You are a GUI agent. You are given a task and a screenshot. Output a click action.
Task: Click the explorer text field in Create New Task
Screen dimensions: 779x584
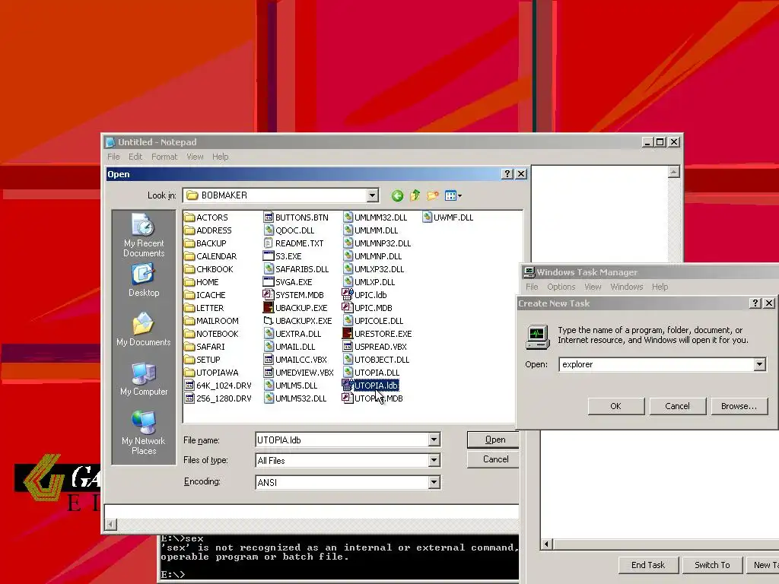(656, 364)
